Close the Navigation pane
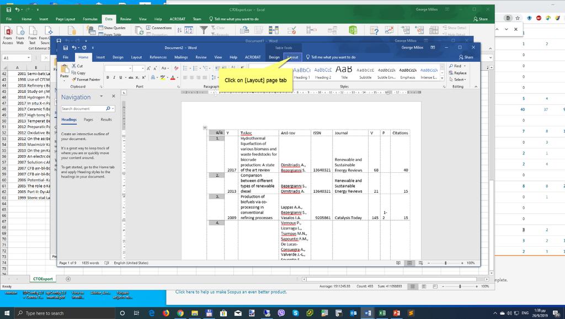The width and height of the screenshot is (565, 319). [x=114, y=96]
